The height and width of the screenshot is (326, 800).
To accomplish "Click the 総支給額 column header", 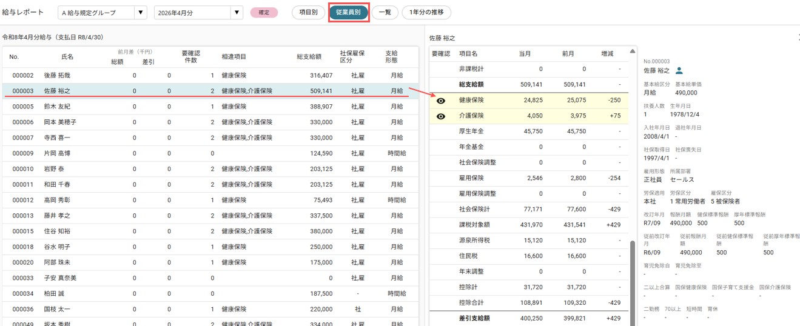I will (x=309, y=57).
